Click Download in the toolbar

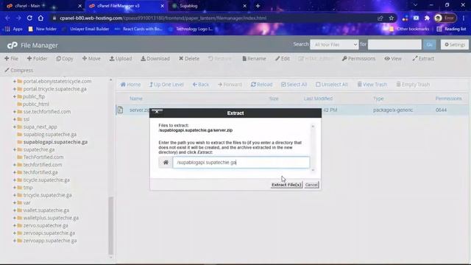pyautogui.click(x=155, y=59)
